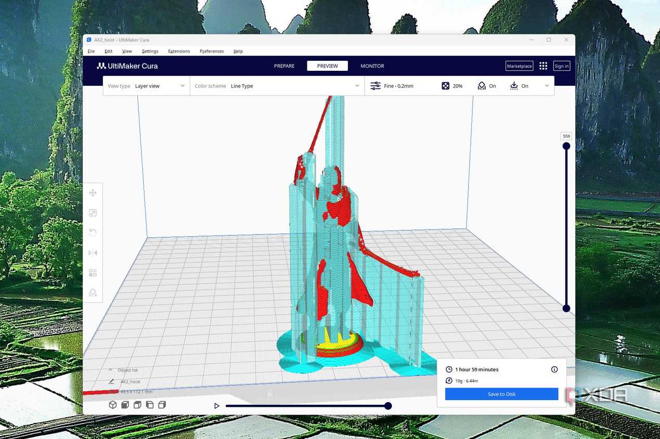This screenshot has height=439, width=660.
Task: Click the Fine - 0.2mm profile label
Action: tap(399, 86)
